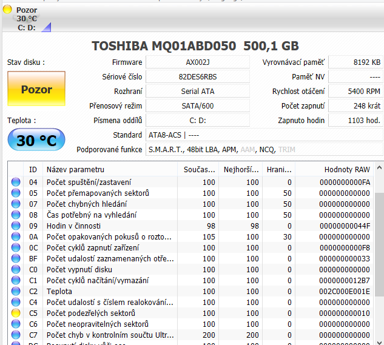Select row Počet udalostí zaznamenaných otře...
Screen dimensions: 384x345
click(190, 258)
